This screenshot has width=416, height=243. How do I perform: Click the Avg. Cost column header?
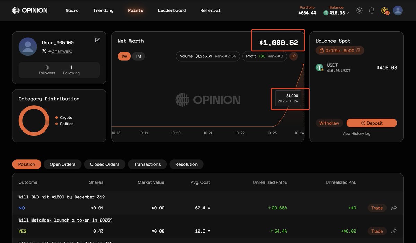[200, 182]
